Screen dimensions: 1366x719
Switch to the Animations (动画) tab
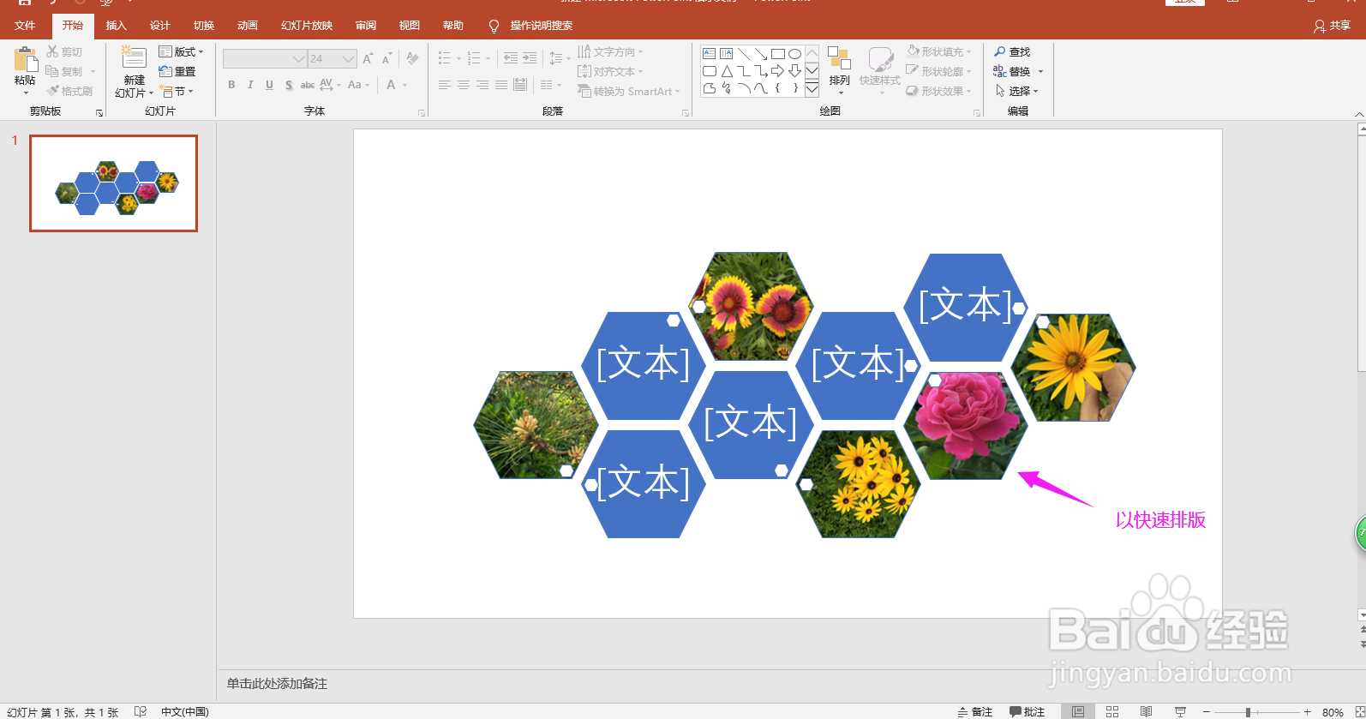point(248,26)
